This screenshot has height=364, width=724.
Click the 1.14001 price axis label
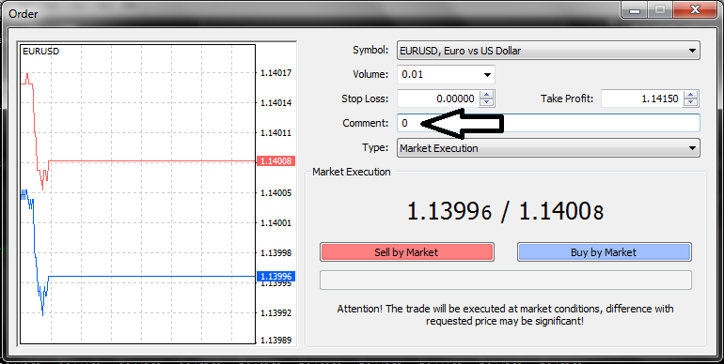[276, 223]
